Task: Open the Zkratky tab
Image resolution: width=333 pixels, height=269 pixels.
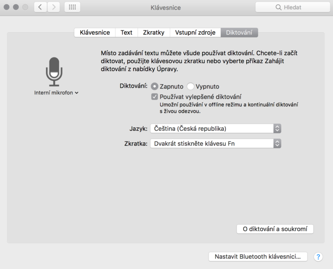Action: click(x=153, y=33)
